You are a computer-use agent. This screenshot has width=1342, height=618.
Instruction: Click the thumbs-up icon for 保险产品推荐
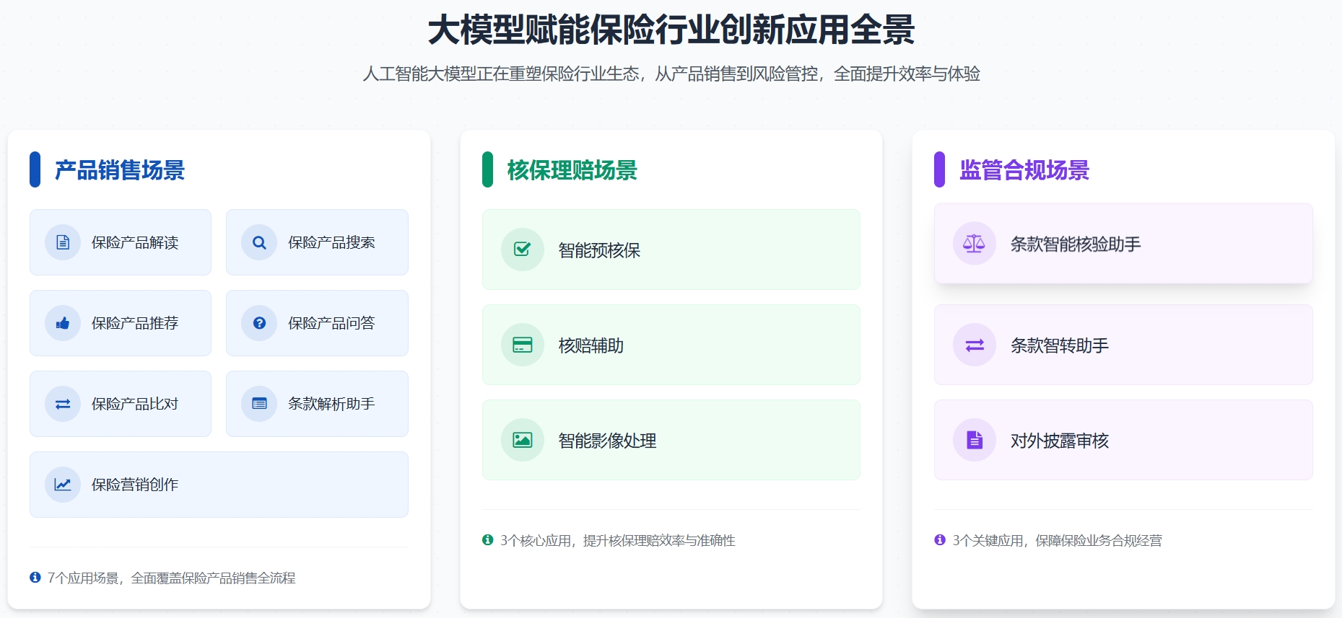pos(63,323)
